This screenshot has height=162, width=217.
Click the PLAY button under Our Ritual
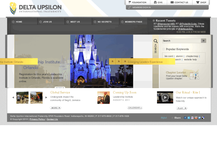pyautogui.click(x=182, y=108)
